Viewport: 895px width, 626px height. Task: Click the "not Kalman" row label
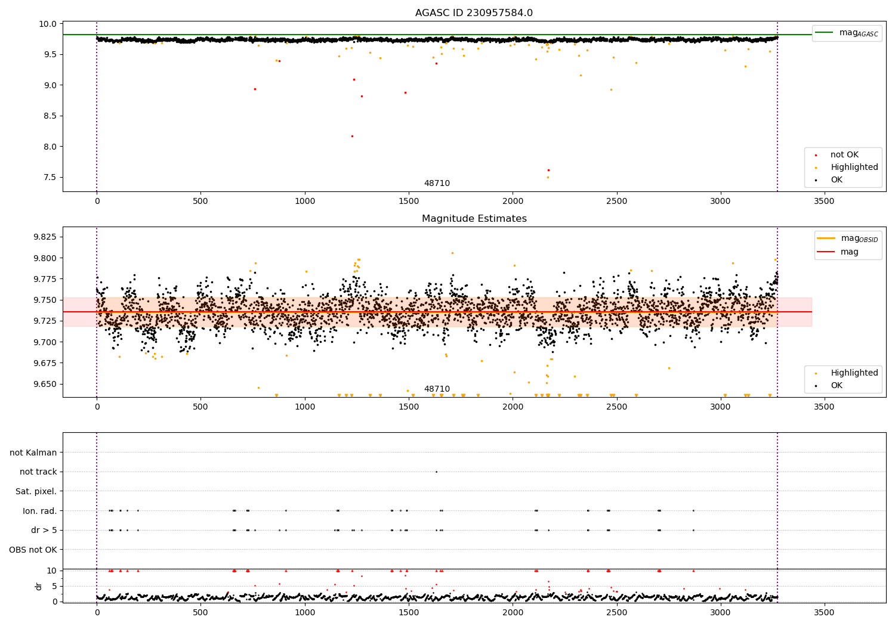click(33, 453)
